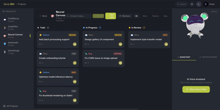Click book icon on gallery UI card

coord(86,35)
